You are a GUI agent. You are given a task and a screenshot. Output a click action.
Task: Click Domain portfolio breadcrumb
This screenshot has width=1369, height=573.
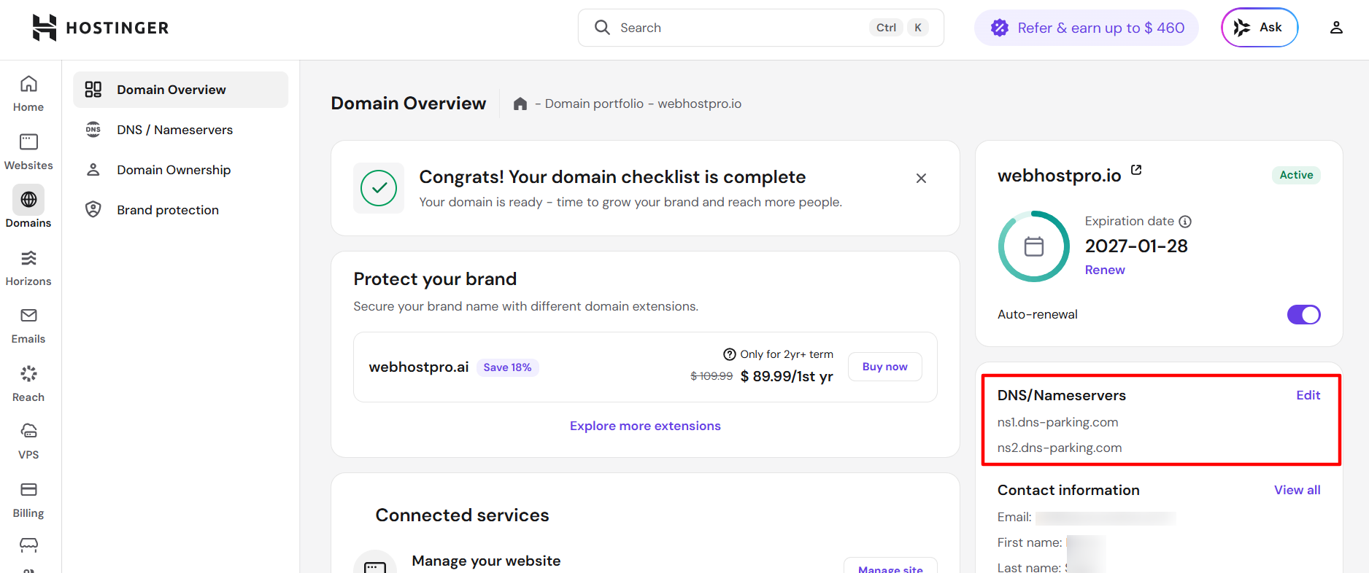pyautogui.click(x=594, y=104)
